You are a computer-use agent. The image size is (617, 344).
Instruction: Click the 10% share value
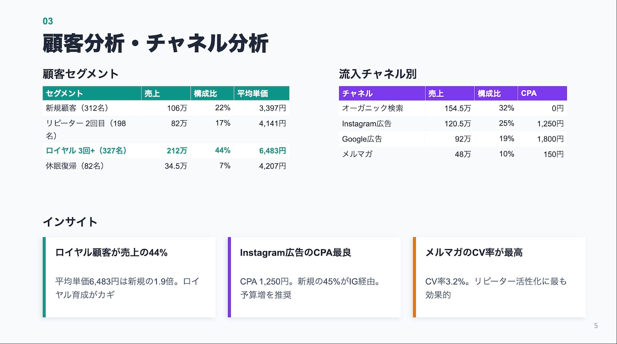click(x=506, y=154)
